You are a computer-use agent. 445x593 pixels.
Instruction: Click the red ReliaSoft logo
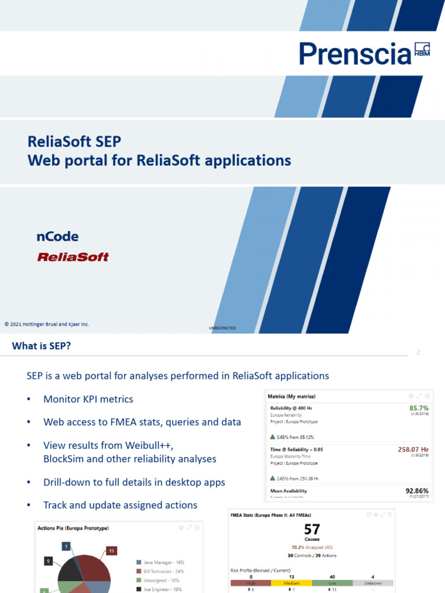[x=72, y=257]
